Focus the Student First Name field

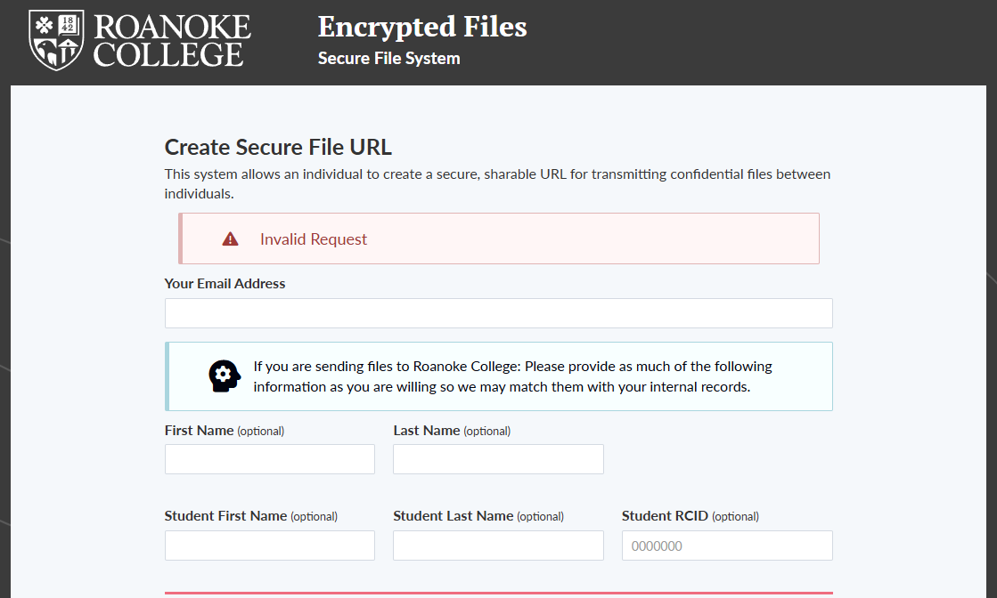269,545
